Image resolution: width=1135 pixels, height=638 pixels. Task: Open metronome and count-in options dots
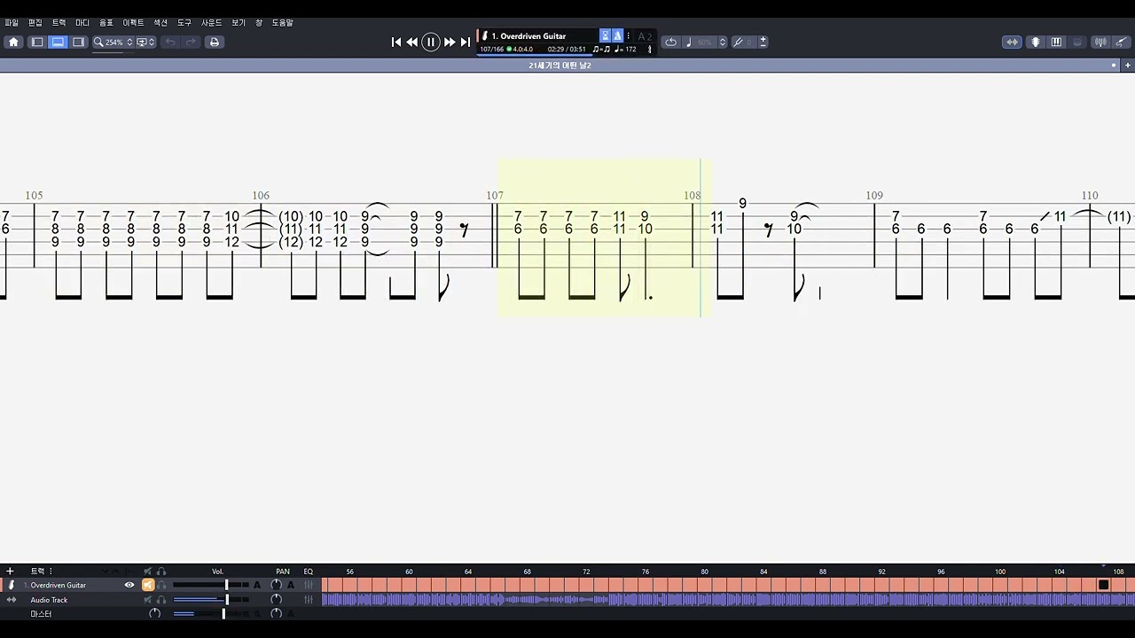tap(629, 36)
